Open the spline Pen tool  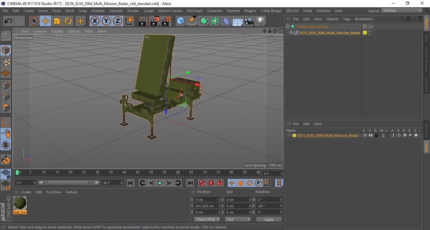click(192, 21)
